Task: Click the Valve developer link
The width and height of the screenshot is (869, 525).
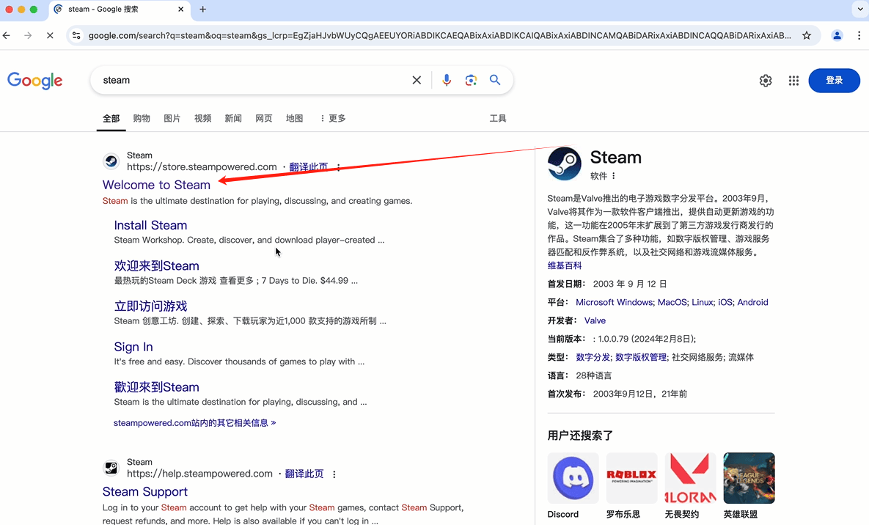Action: click(x=595, y=320)
